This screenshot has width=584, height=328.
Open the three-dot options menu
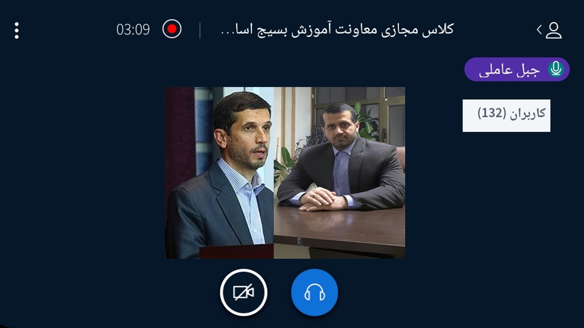(x=16, y=30)
